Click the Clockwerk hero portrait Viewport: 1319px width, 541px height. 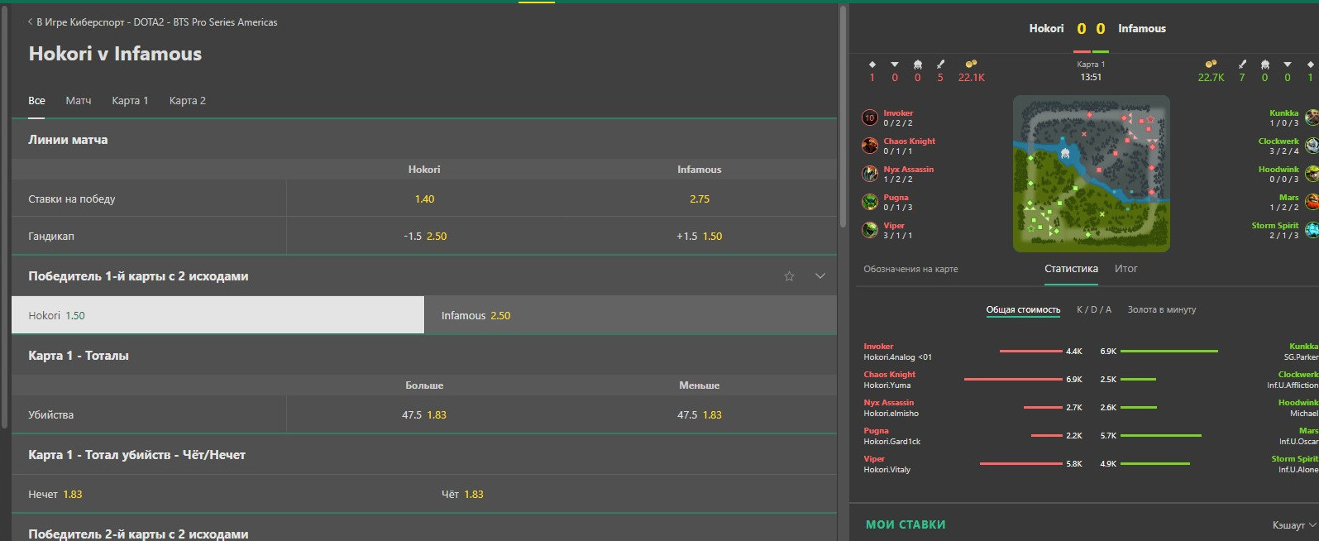coord(1312,146)
